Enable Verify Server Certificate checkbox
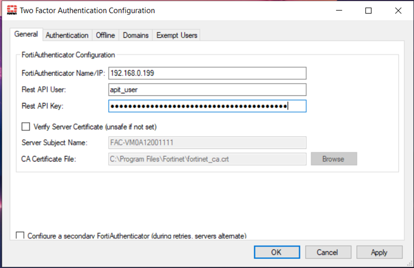 [x=26, y=127]
